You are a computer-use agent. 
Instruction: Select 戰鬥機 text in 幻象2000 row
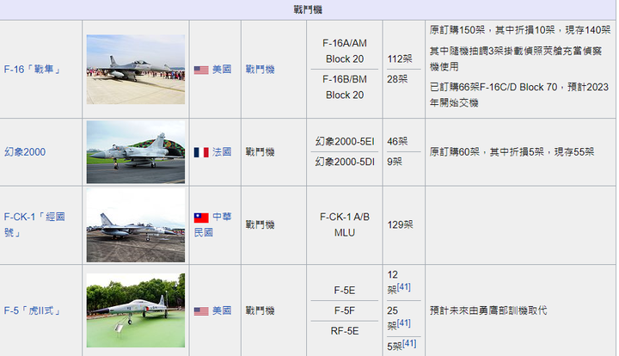coord(260,152)
